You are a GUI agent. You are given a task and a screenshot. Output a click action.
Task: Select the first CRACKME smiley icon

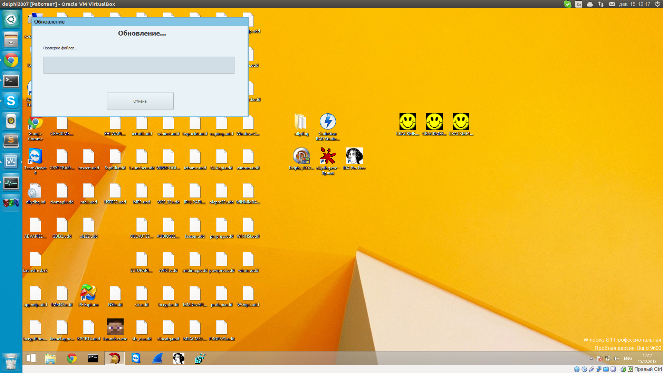coord(407,122)
